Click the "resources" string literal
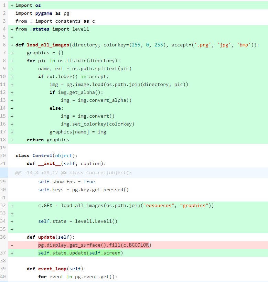 159,206
